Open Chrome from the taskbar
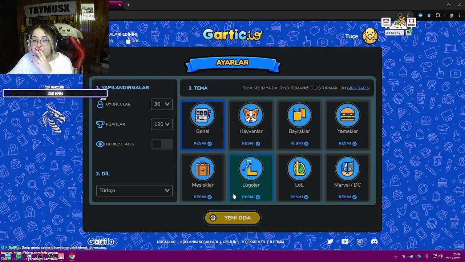Image resolution: width=465 pixels, height=262 pixels. pos(72,257)
